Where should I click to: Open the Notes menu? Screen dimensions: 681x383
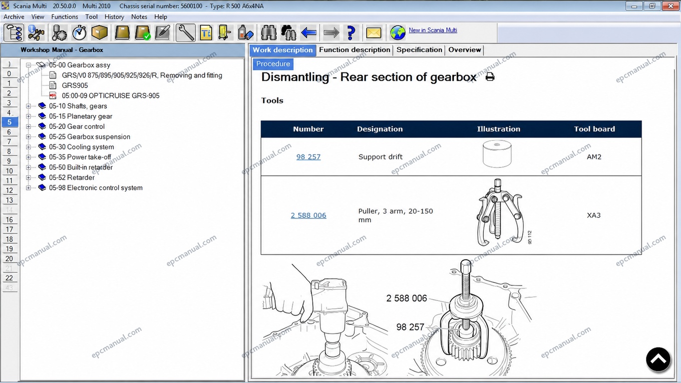tap(139, 16)
